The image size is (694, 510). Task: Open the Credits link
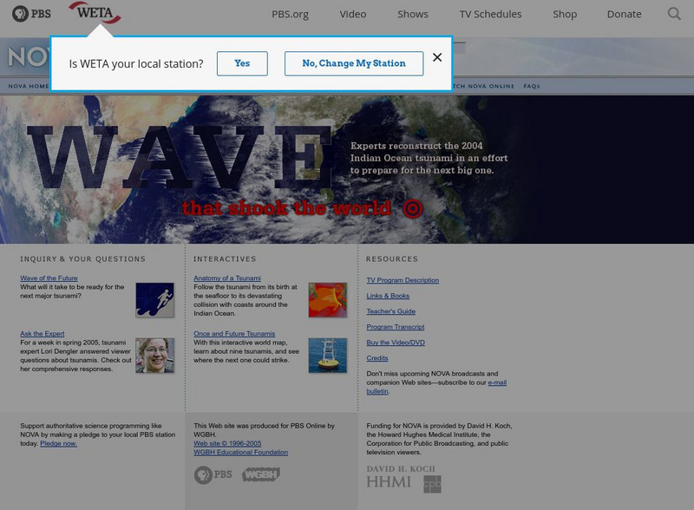pos(377,357)
